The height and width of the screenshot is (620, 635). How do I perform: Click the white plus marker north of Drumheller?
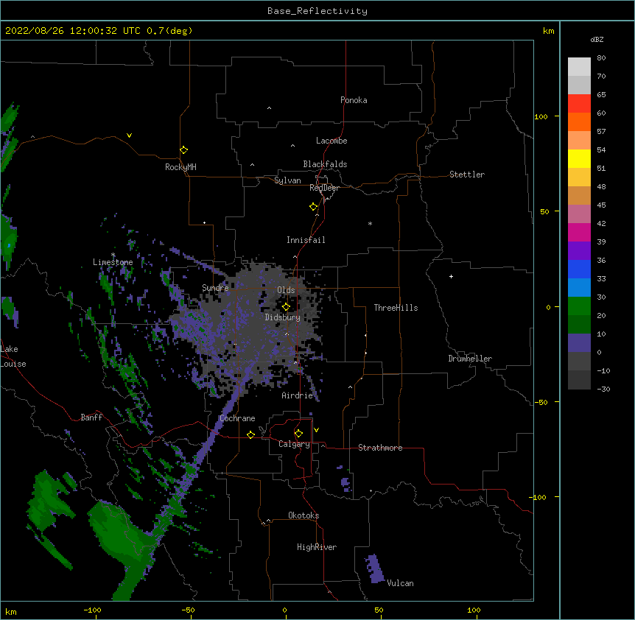451,276
